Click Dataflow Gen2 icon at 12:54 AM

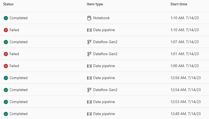(x=89, y=90)
